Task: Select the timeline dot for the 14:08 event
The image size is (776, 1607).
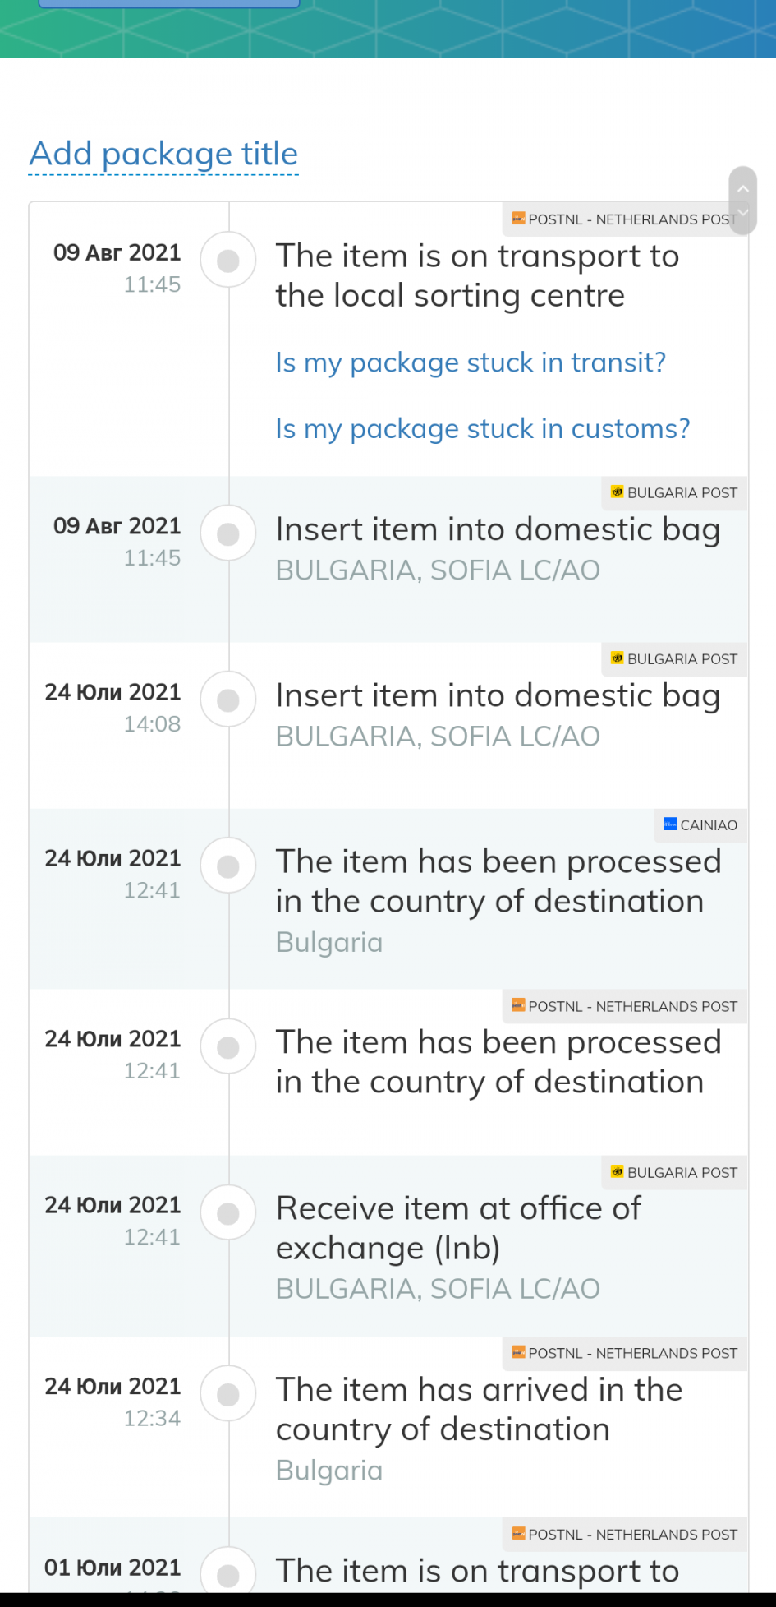Action: pyautogui.click(x=228, y=700)
